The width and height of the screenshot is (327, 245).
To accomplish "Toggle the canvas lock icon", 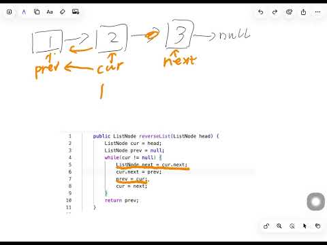I will pos(266,226).
